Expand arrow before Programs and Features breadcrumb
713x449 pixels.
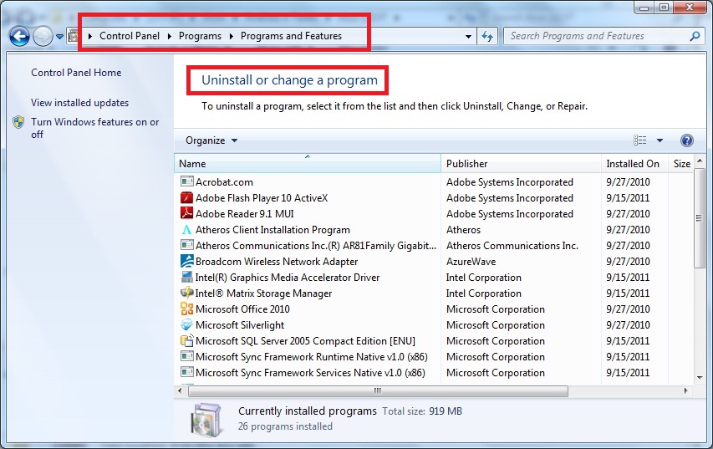coord(231,36)
